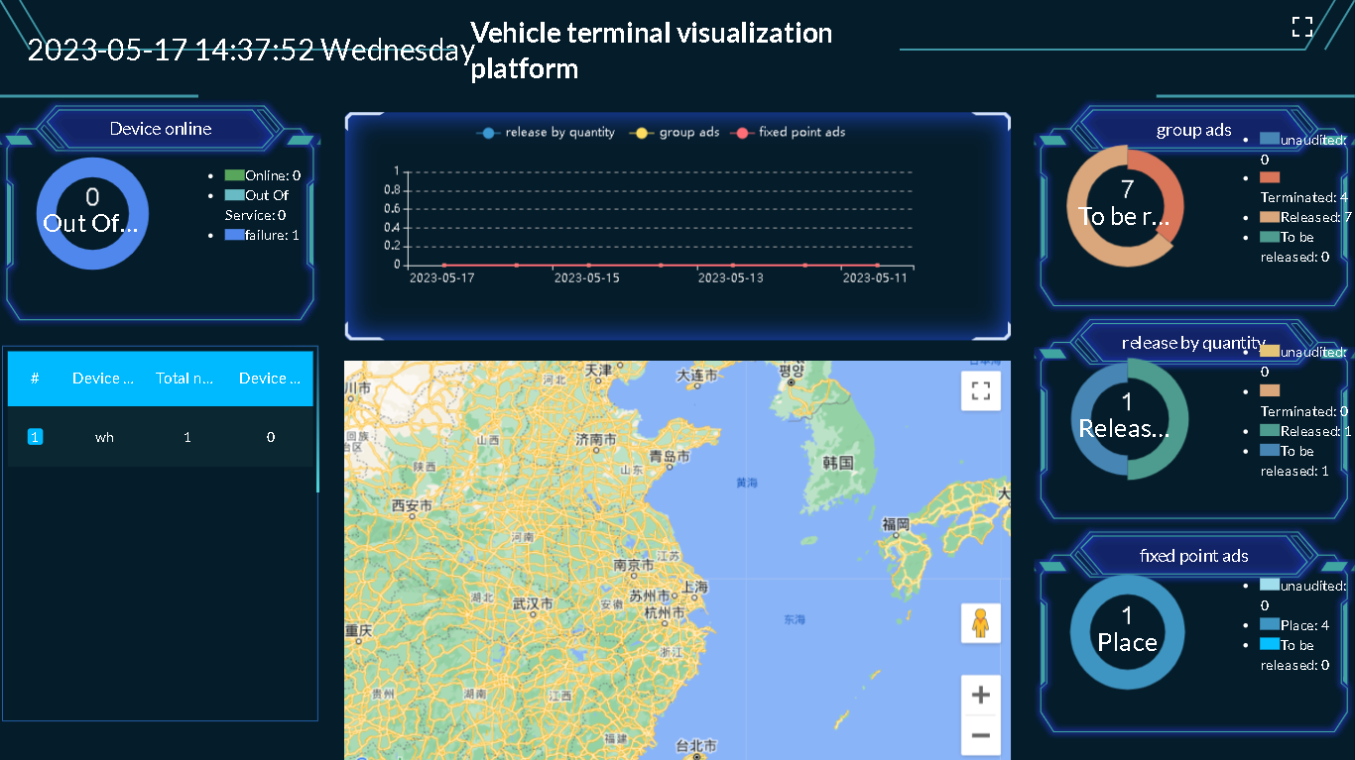Image resolution: width=1355 pixels, height=760 pixels.
Task: Click the row number badge for wh
Action: click(x=35, y=437)
